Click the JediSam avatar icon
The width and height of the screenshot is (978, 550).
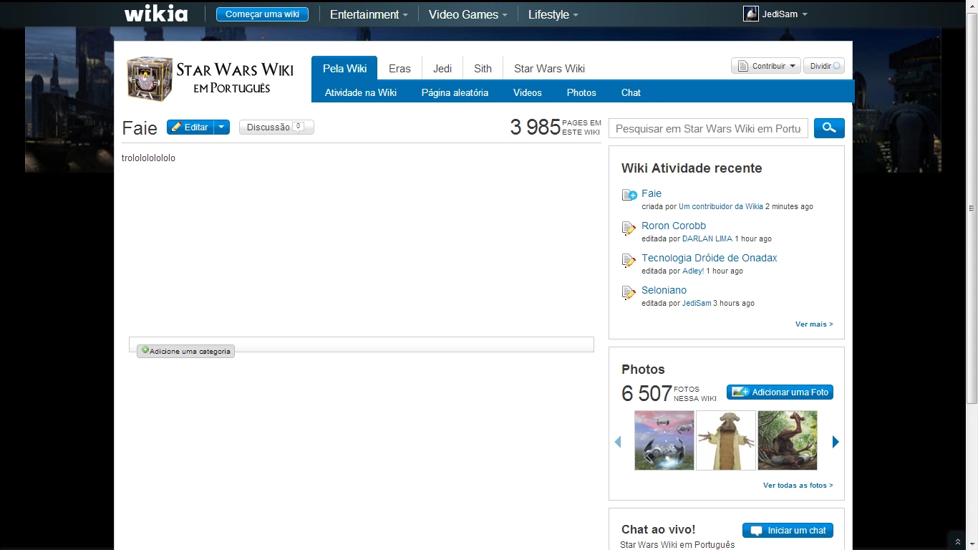(x=750, y=14)
